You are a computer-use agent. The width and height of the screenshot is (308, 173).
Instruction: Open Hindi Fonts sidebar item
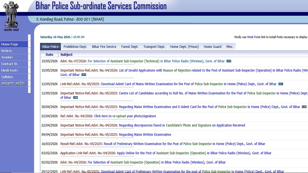(14, 70)
